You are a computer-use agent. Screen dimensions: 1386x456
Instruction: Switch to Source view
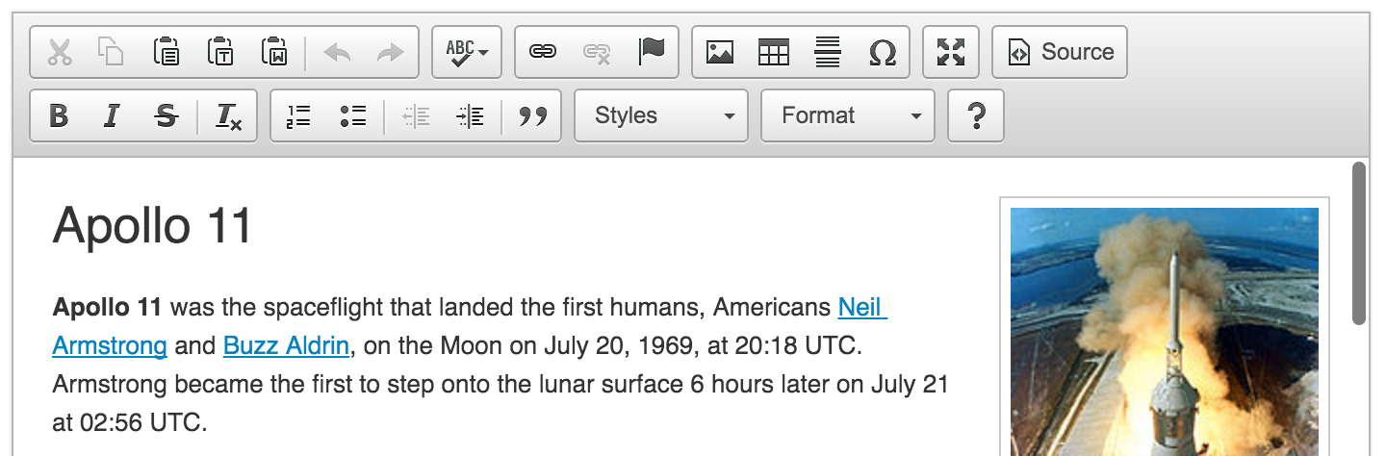[x=1060, y=52]
